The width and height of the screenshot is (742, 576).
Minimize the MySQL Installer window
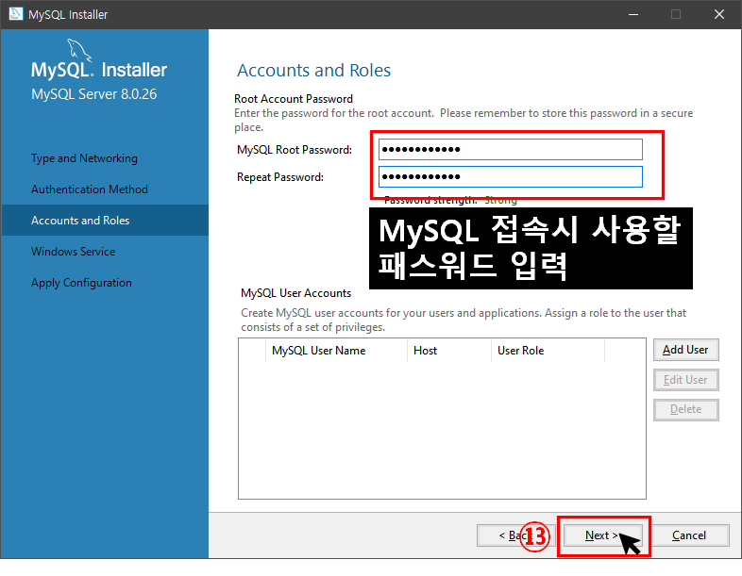(x=633, y=14)
